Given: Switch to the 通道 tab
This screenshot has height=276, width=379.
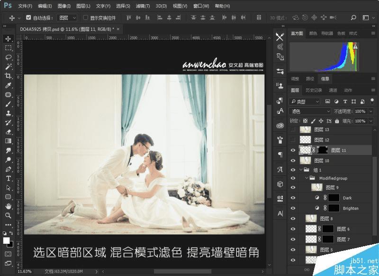Looking at the screenshot, I should [x=333, y=90].
